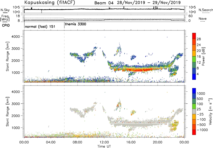Click the CPID row label
The height and width of the screenshot is (148, 213).
[x=6, y=25]
